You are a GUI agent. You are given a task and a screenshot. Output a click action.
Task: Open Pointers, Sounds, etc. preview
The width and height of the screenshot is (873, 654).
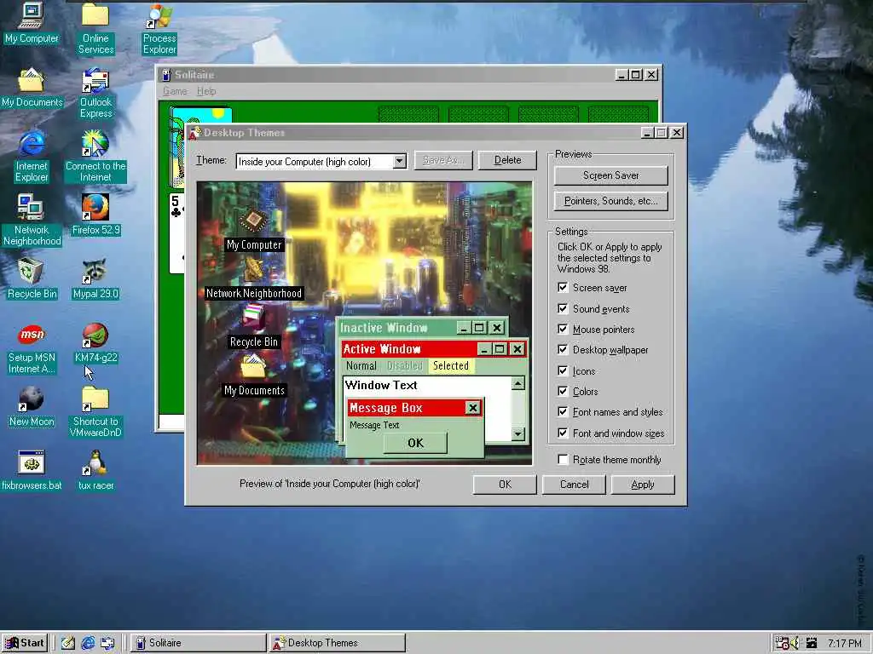pyautogui.click(x=610, y=201)
